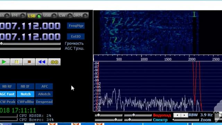Image resolution: width=222 pixels, height=125 pixels.
Task: Open the FreqMgr frequency manager
Action: [76, 26]
